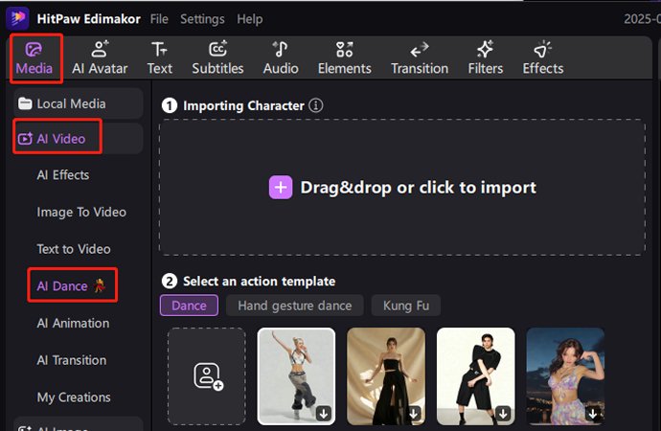Select the man in black outfit template
This screenshot has width=661, height=431.
click(x=475, y=376)
